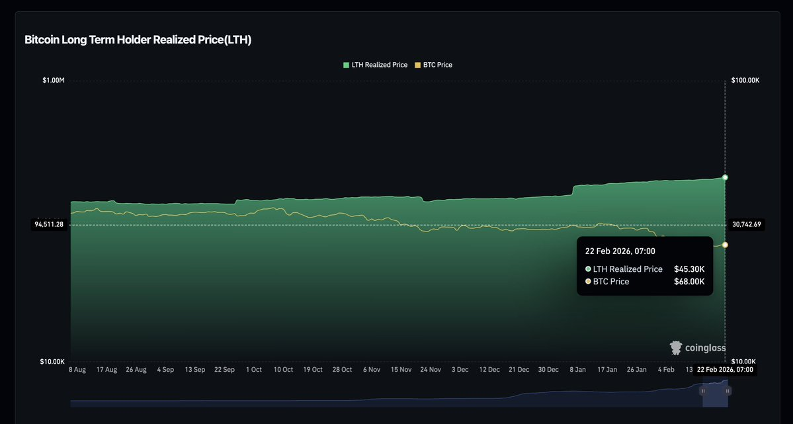Click the green dot in tooltip's LTH row

tap(588, 269)
